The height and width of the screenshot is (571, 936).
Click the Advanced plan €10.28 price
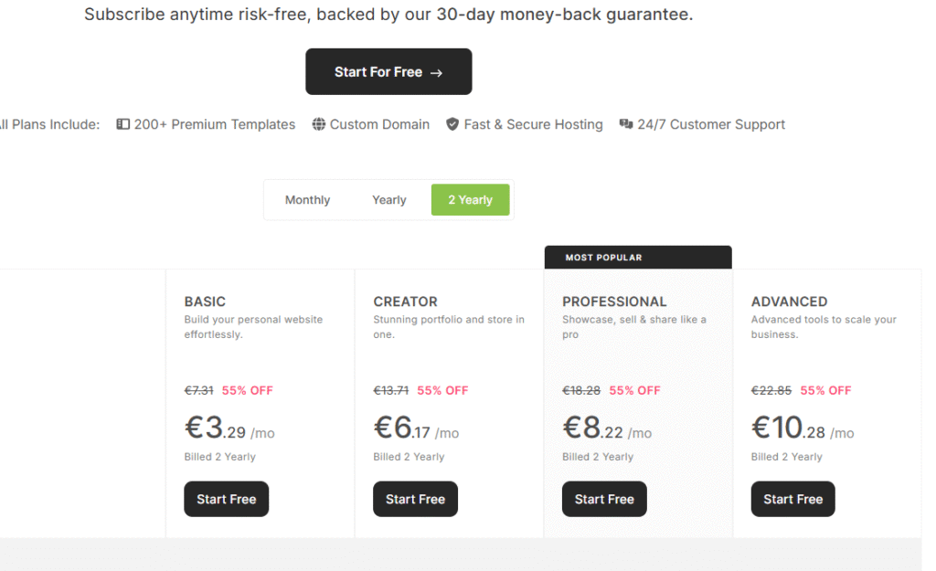click(789, 428)
